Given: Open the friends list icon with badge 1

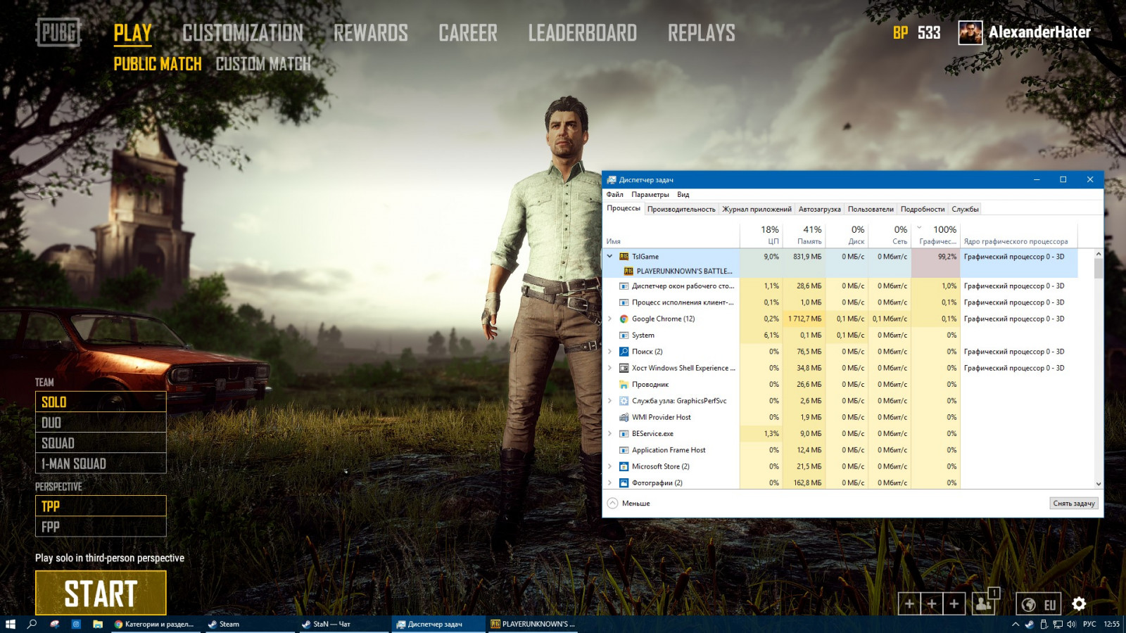Looking at the screenshot, I should (x=985, y=603).
